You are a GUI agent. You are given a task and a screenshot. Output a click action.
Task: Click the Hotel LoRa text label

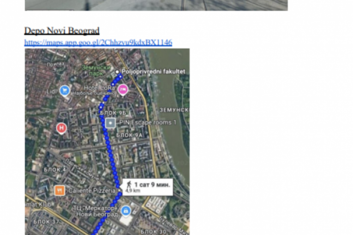99,88
